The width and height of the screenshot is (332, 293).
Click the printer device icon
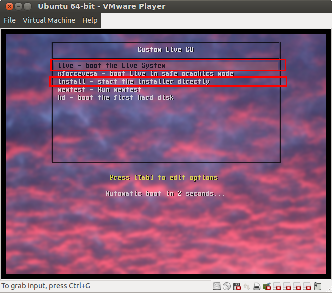[257, 286]
